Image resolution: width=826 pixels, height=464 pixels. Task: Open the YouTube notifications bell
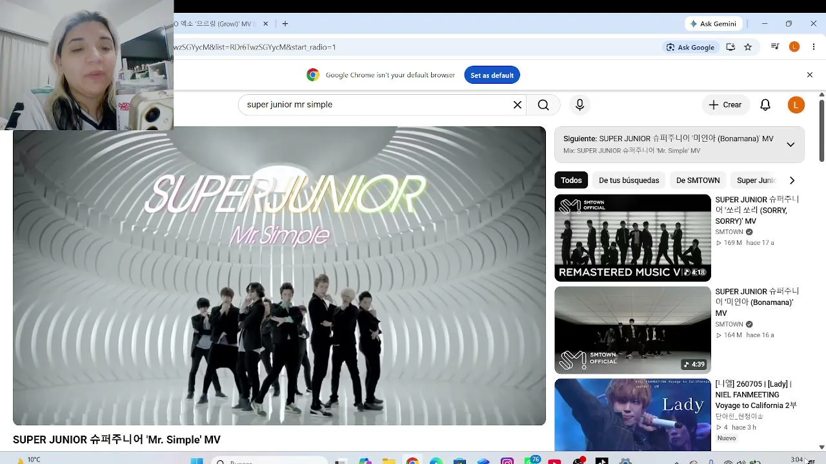coord(765,105)
